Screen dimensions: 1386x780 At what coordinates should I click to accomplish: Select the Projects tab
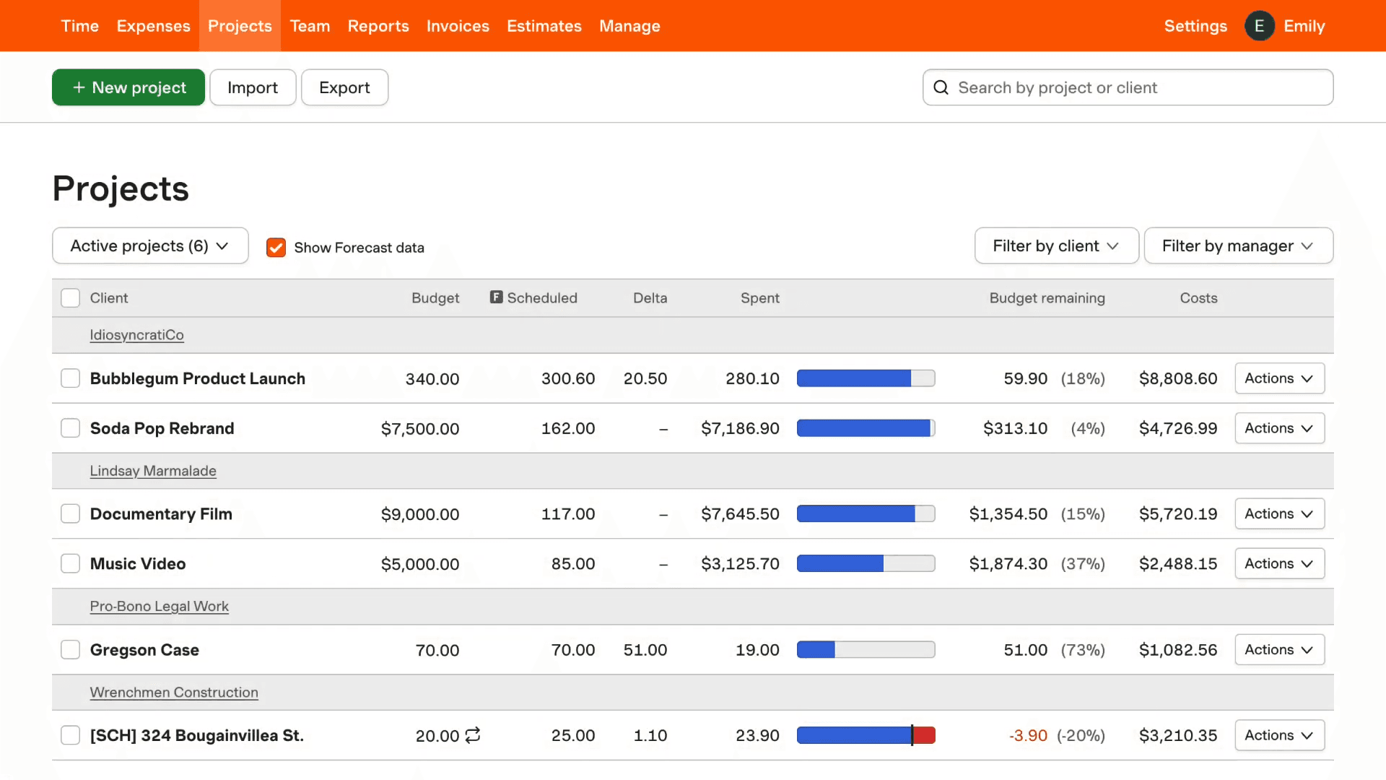click(240, 26)
